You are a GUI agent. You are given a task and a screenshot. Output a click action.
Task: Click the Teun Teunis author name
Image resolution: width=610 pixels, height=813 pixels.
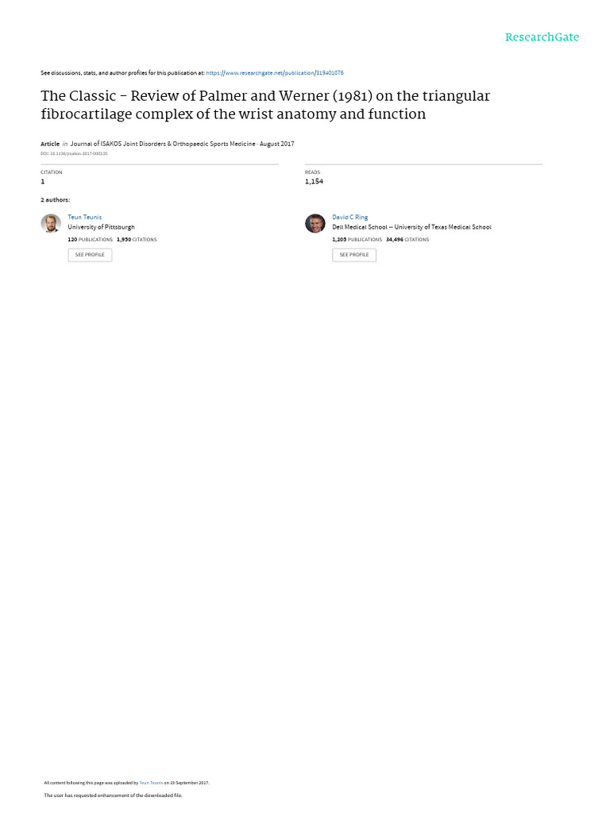85,217
